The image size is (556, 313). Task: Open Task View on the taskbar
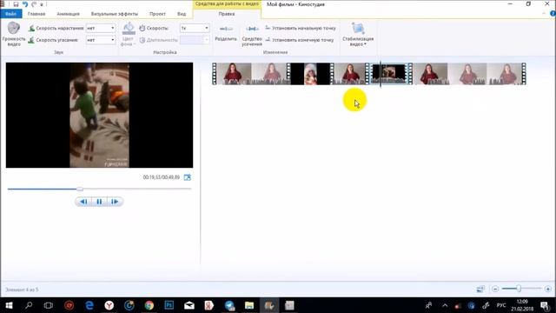pyautogui.click(x=49, y=305)
